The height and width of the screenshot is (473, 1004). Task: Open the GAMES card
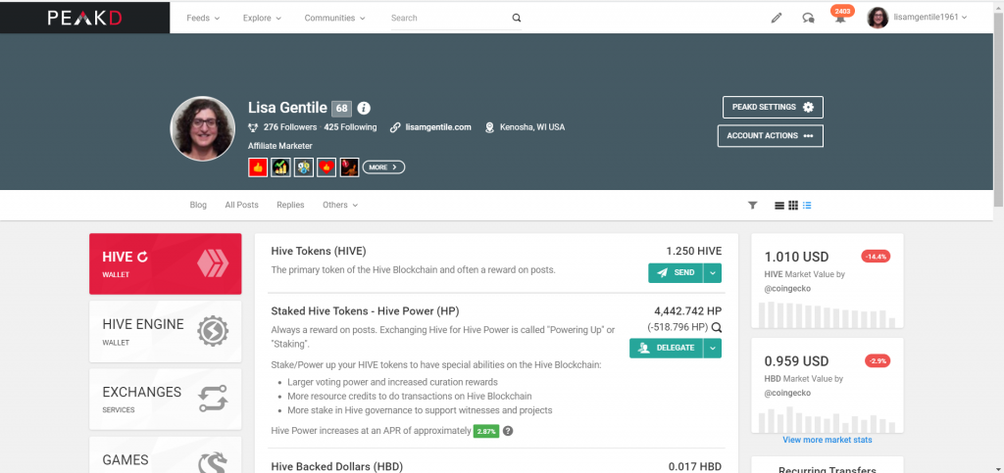pos(165,455)
